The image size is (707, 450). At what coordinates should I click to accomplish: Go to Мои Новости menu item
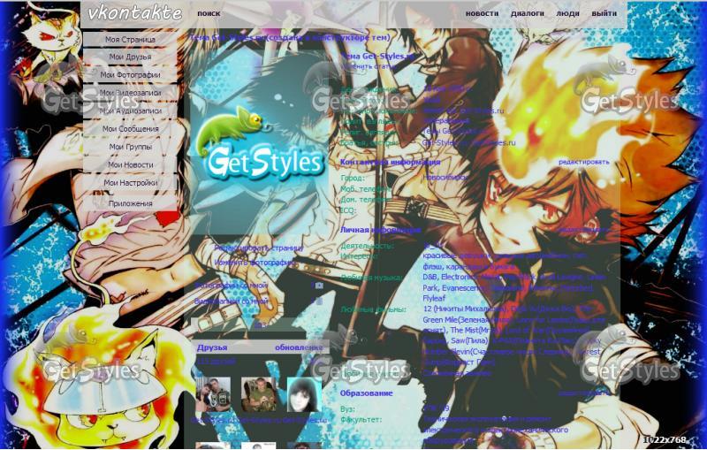point(130,164)
